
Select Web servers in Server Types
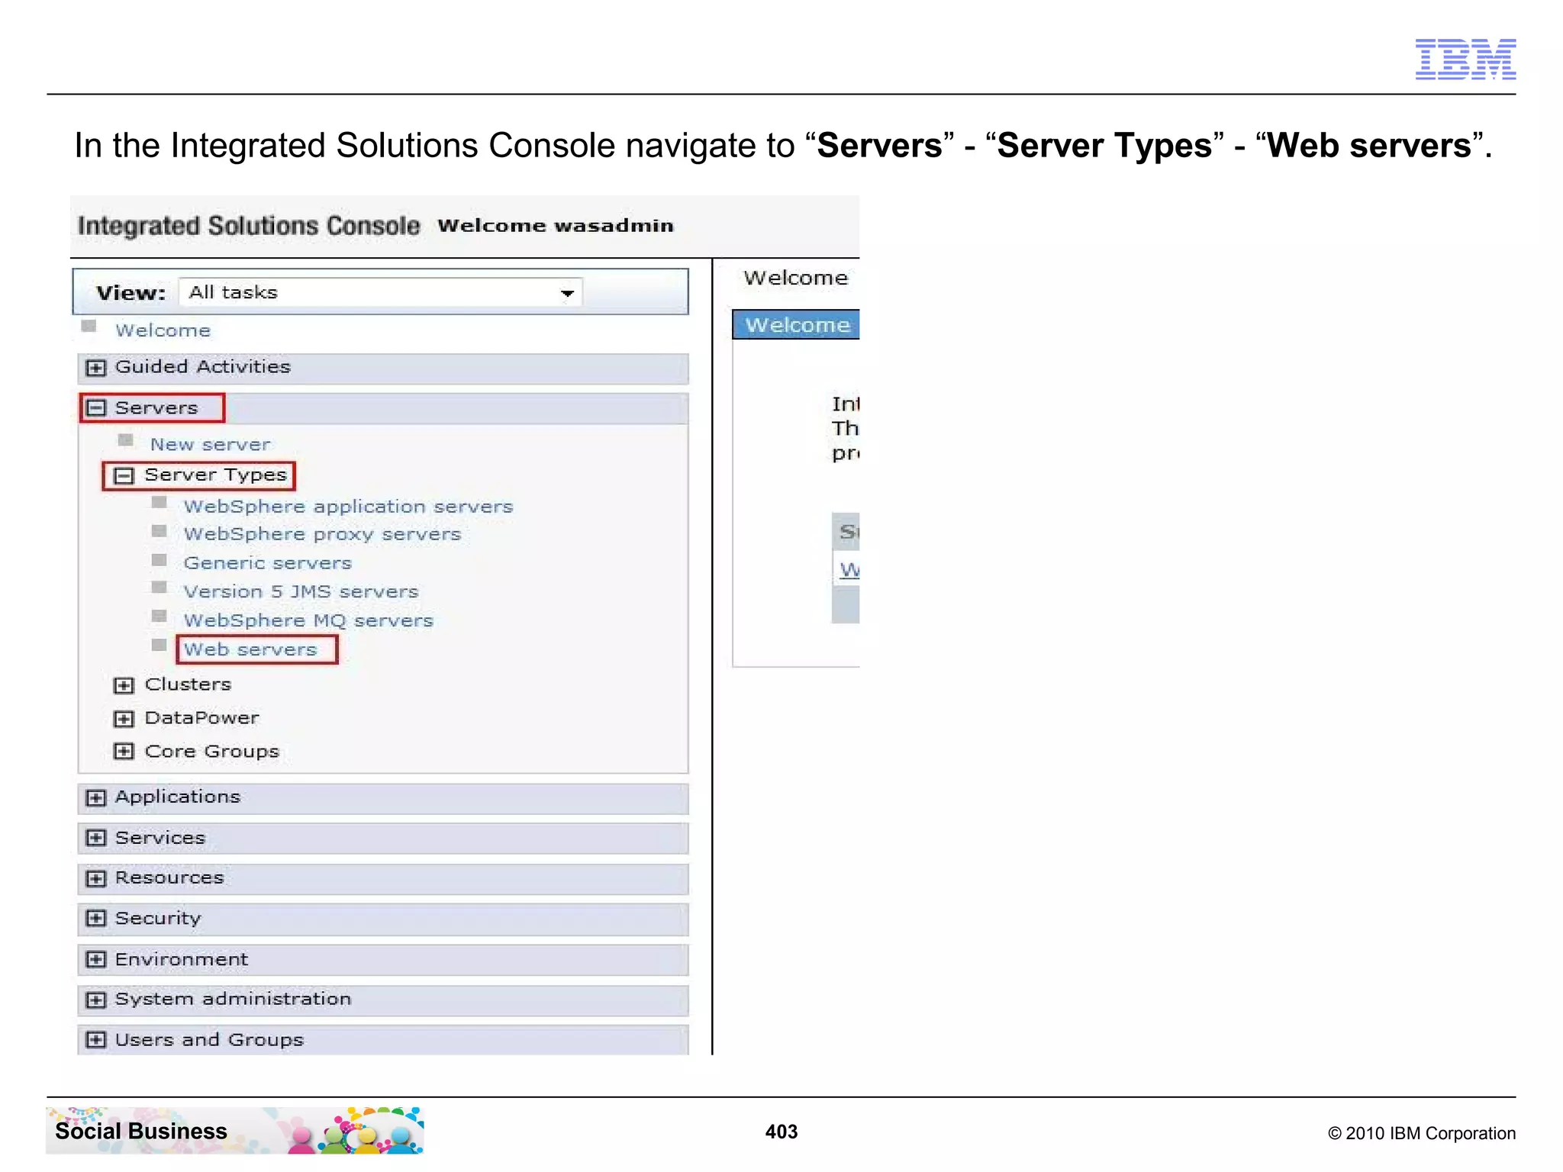tap(250, 649)
